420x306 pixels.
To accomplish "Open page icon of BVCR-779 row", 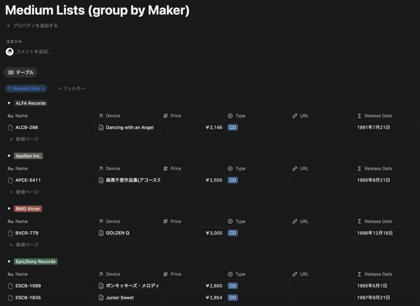I will [x=10, y=233].
